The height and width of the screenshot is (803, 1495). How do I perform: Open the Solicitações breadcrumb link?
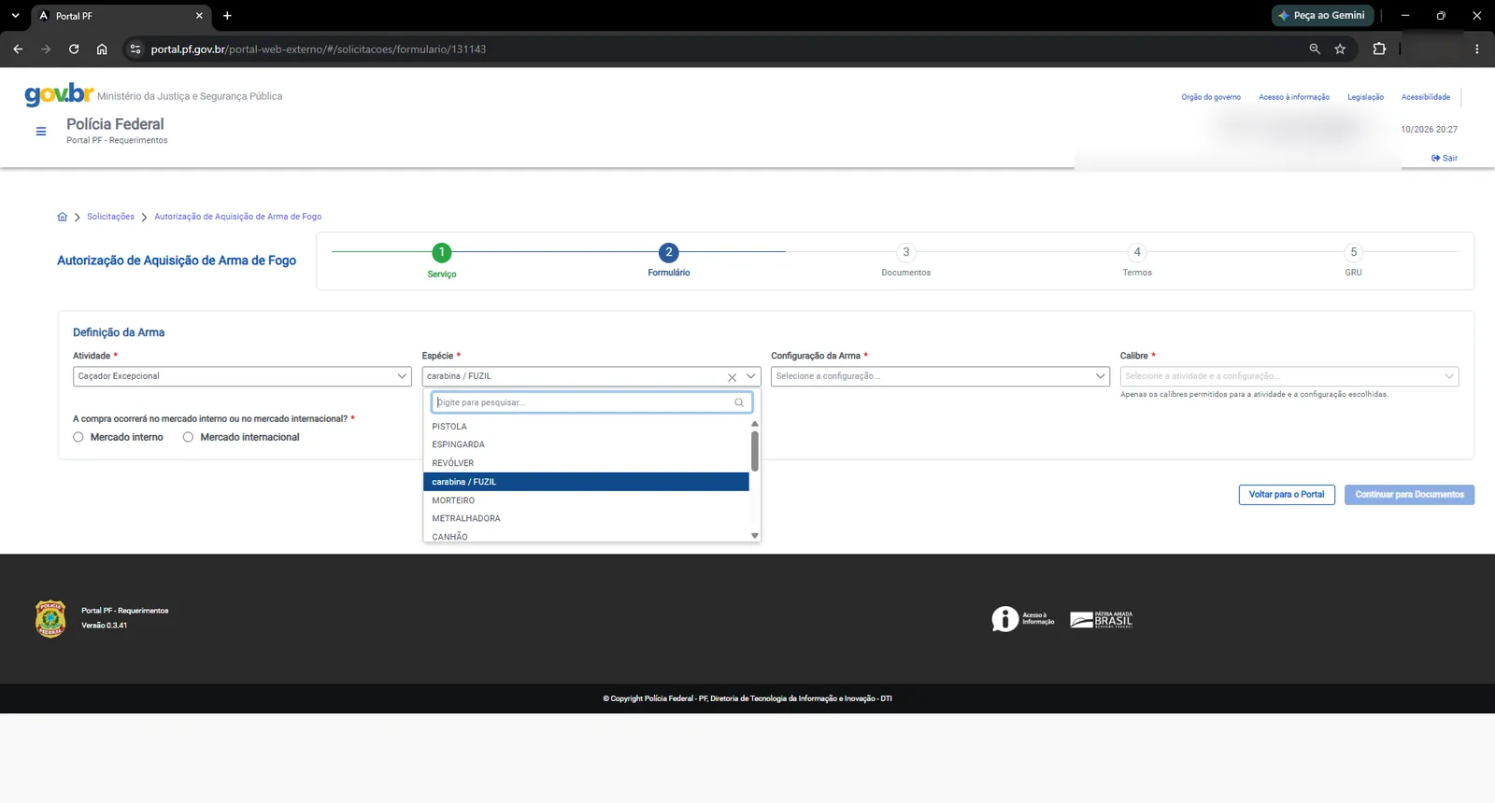click(x=110, y=217)
